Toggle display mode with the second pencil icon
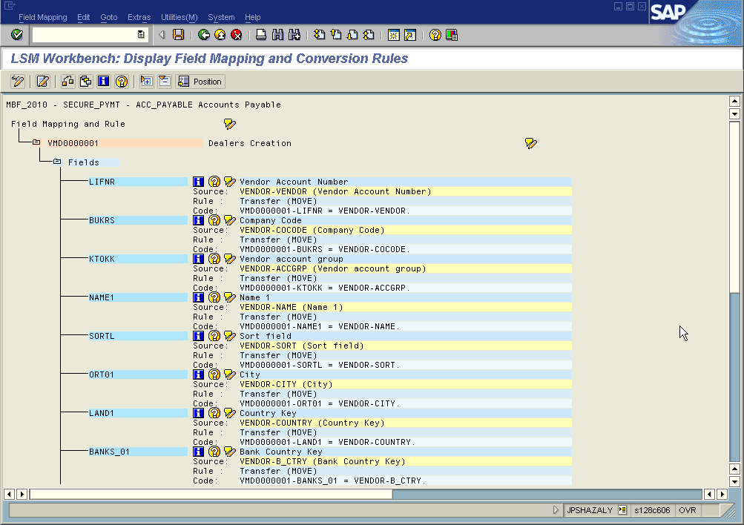 [42, 82]
